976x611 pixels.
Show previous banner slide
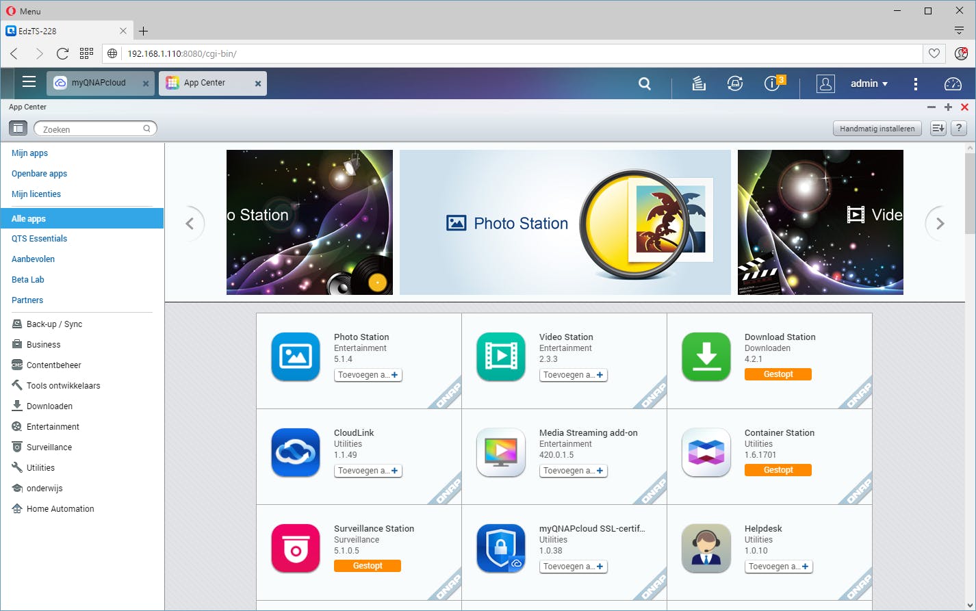190,223
